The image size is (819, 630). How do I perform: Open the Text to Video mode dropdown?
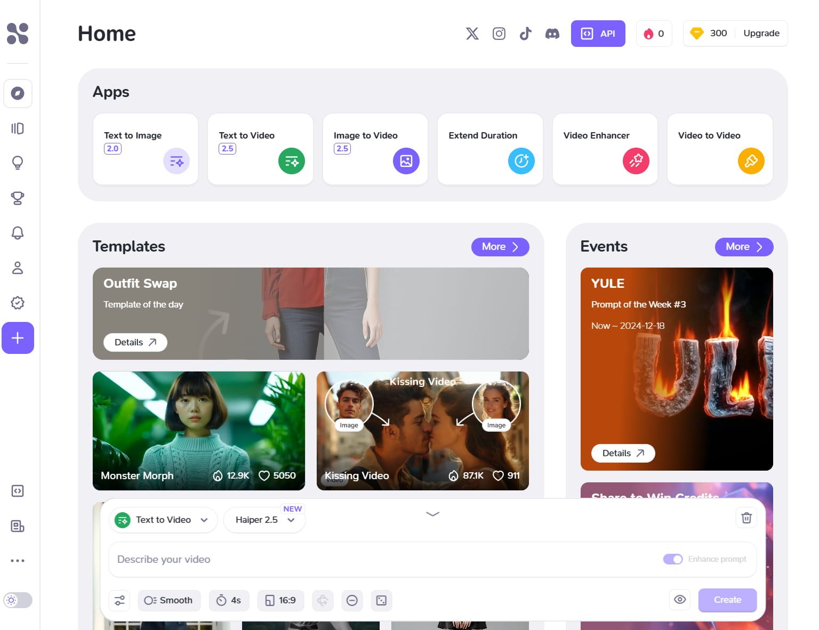(x=163, y=520)
